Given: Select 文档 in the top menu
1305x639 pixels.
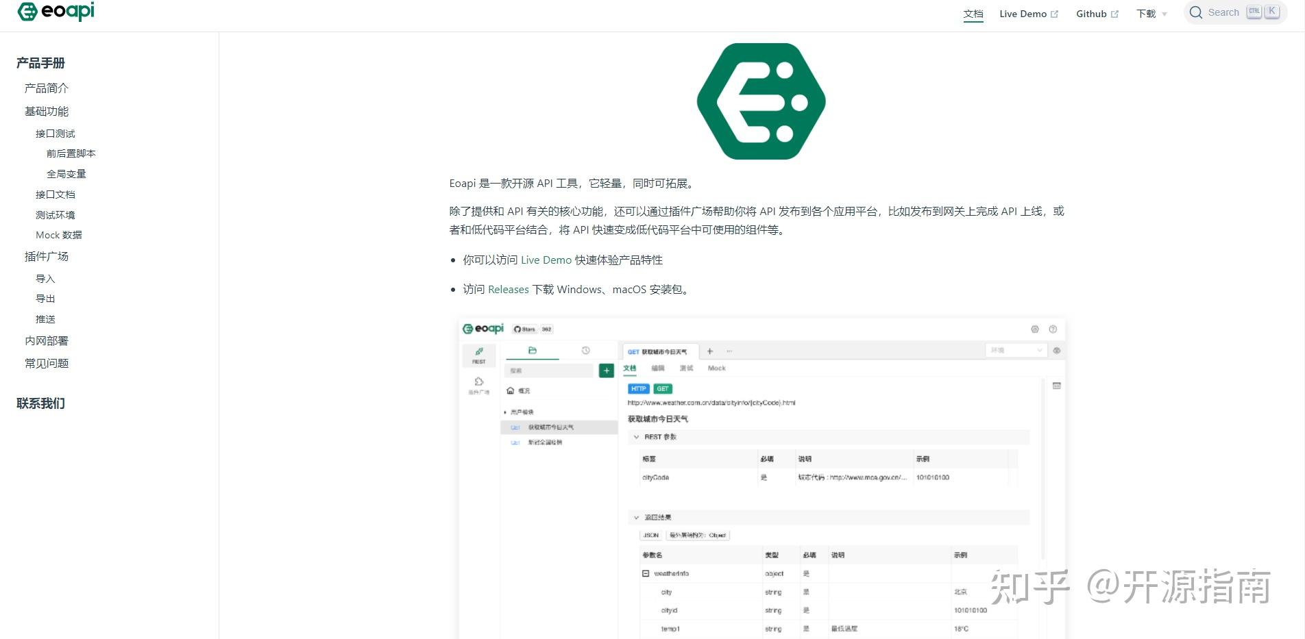Looking at the screenshot, I should [x=973, y=13].
